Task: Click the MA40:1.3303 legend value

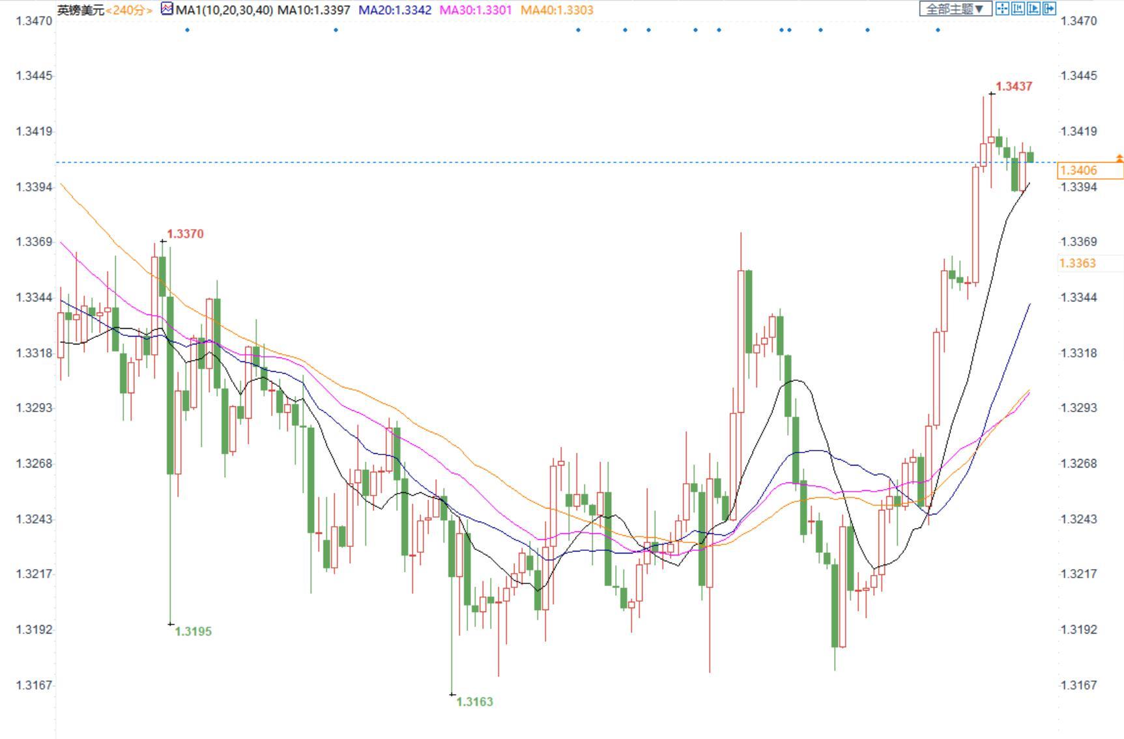Action: click(557, 10)
